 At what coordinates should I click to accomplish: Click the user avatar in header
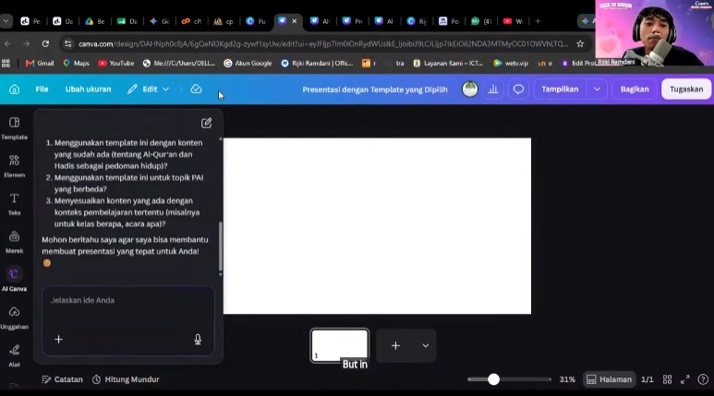tap(470, 90)
